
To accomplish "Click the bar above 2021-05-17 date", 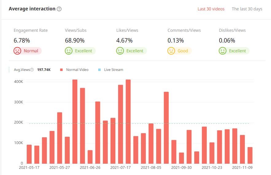I will pyautogui.click(x=29, y=154).
